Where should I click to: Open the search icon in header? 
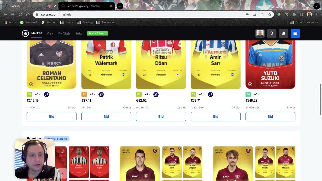point(272,33)
